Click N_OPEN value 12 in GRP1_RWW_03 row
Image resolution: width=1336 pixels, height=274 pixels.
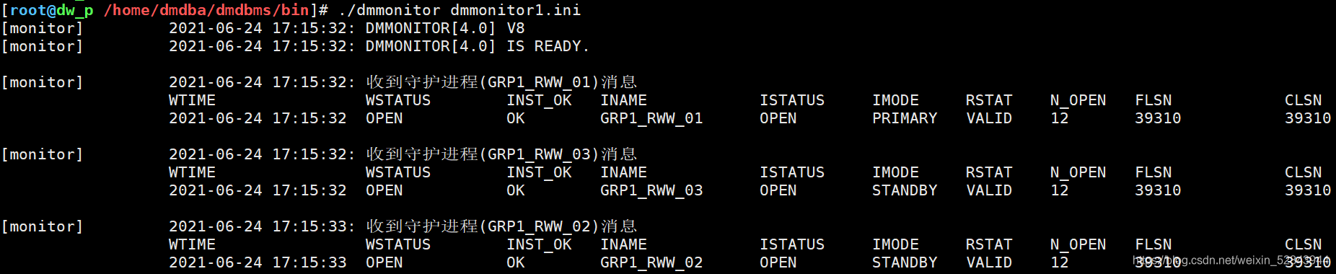1059,190
